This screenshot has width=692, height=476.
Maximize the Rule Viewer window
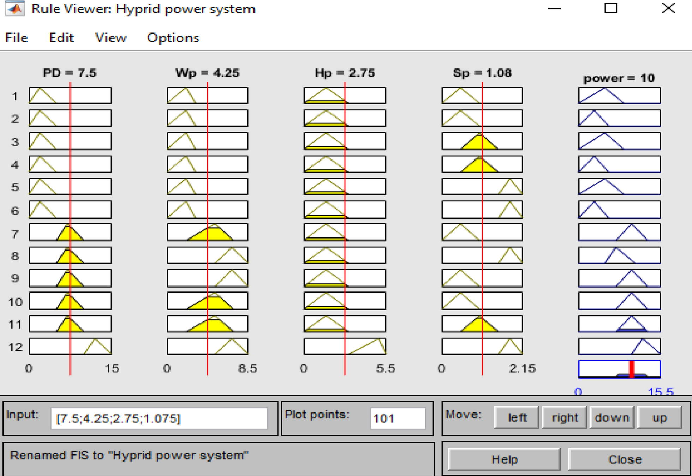click(x=611, y=8)
